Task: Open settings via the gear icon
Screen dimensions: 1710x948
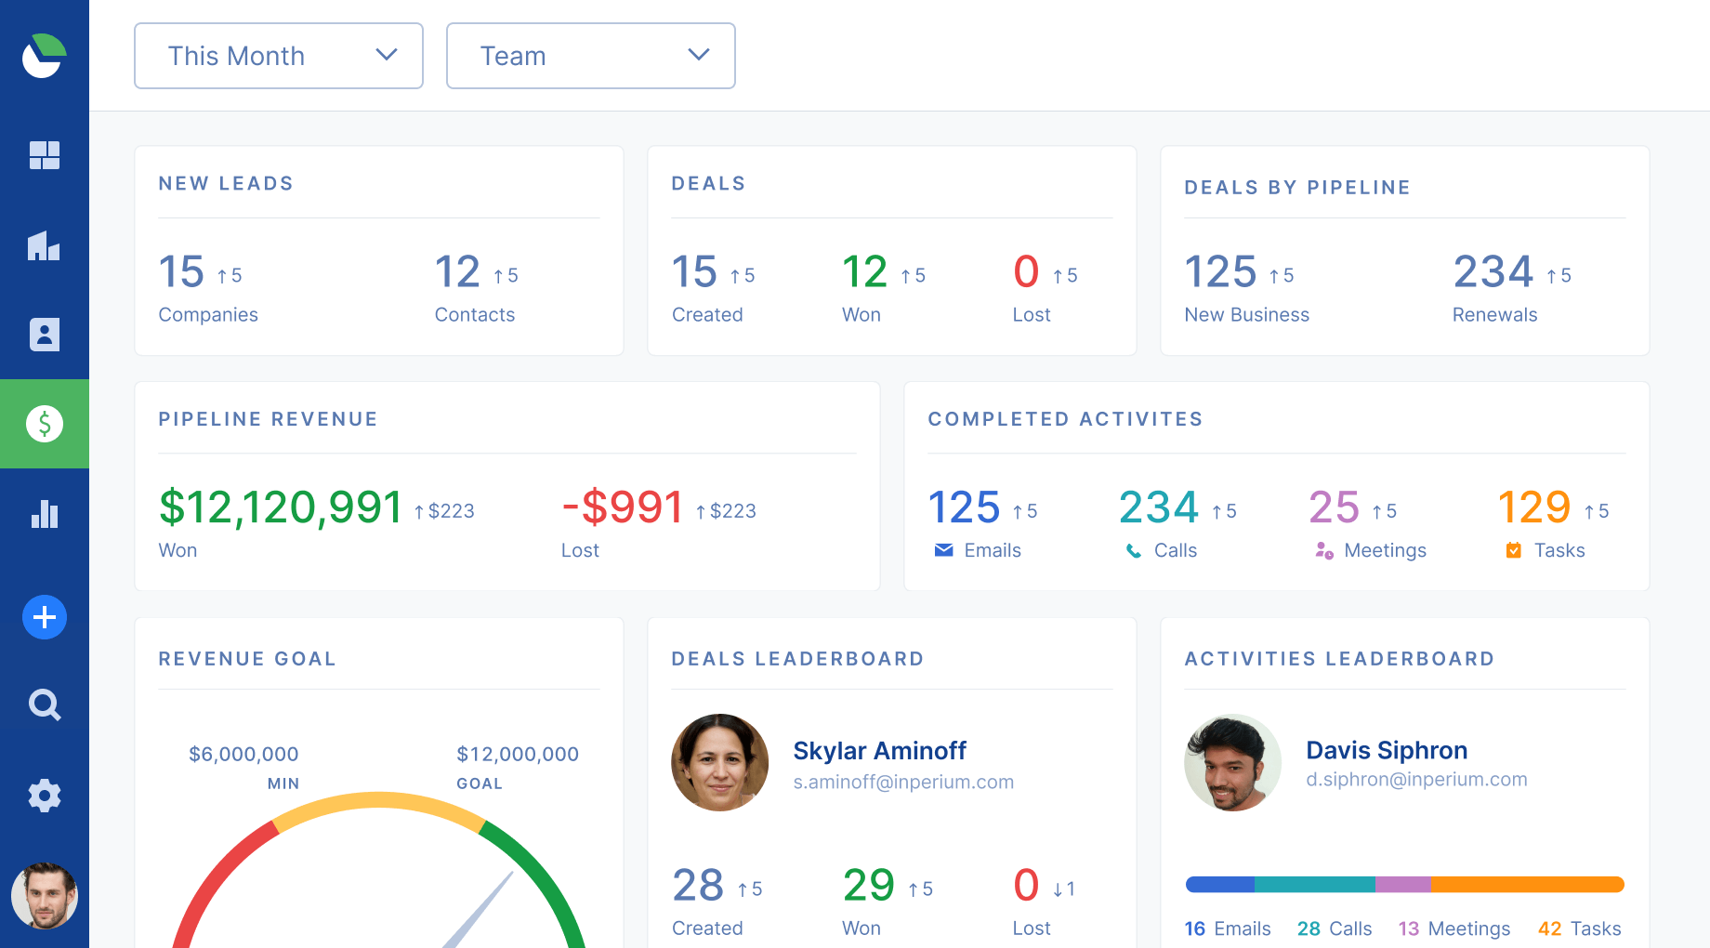Action: point(44,796)
